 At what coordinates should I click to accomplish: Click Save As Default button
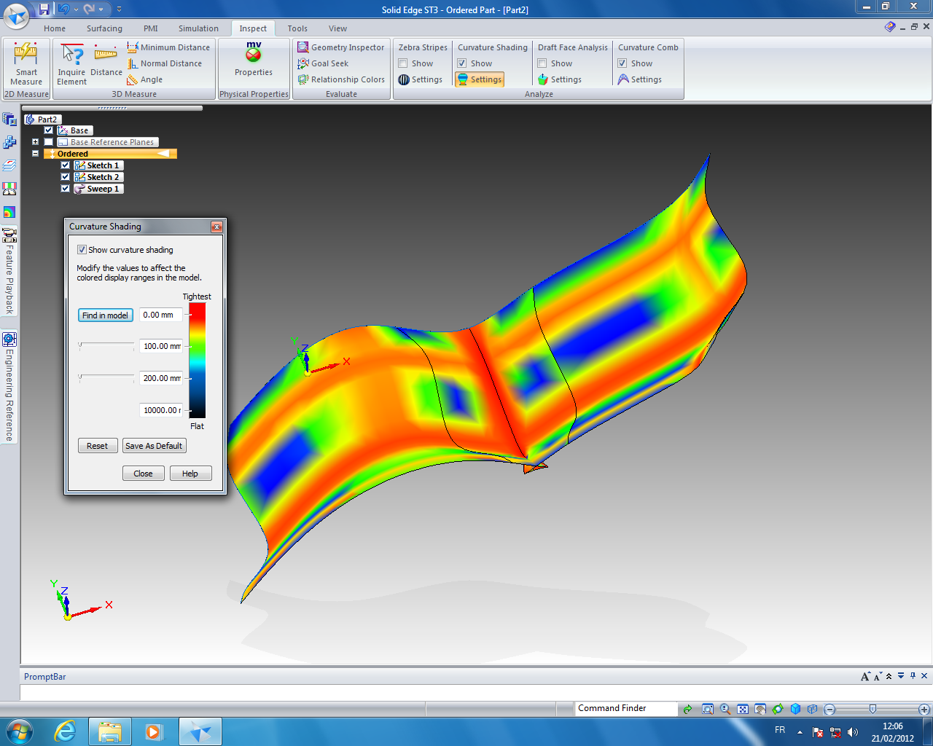pos(154,446)
